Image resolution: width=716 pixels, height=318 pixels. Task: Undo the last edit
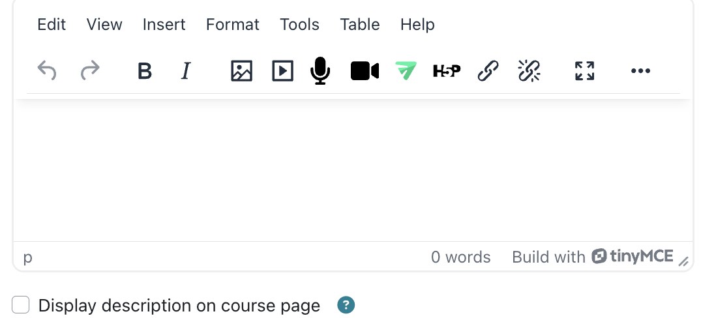click(x=46, y=71)
